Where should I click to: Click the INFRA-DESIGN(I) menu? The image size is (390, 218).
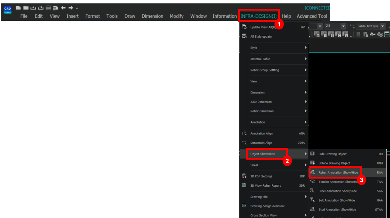pos(259,16)
